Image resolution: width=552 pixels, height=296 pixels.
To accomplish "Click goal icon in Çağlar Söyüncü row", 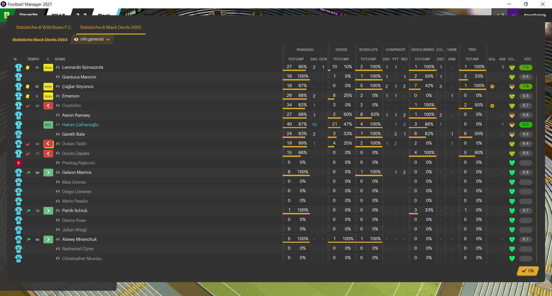I will point(492,87).
